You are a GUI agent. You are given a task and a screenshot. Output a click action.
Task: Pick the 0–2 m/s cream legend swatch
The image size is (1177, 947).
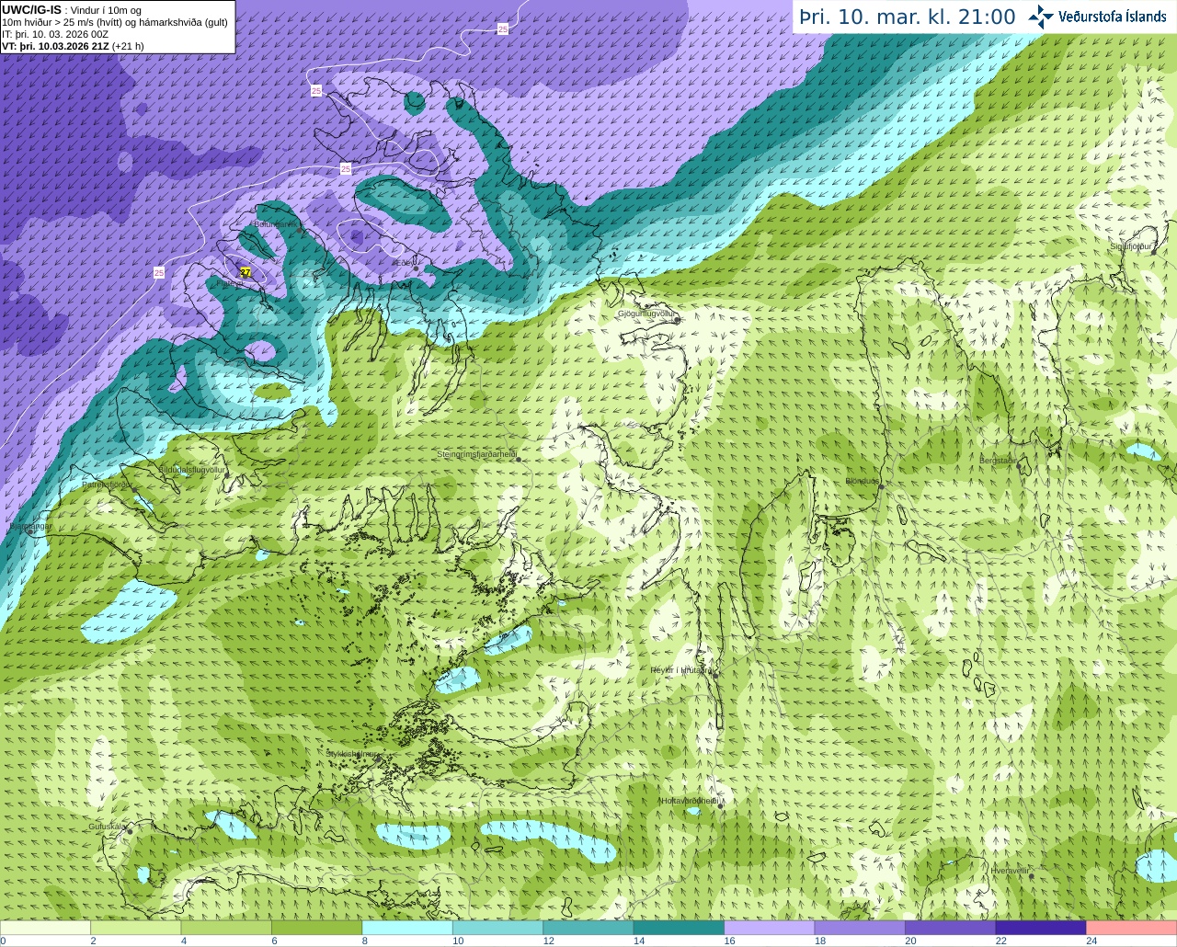pyautogui.click(x=45, y=928)
